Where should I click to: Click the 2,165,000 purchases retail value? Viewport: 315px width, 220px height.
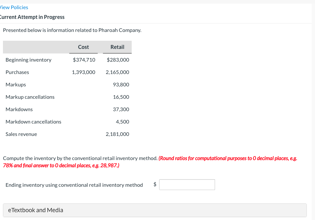(117, 72)
